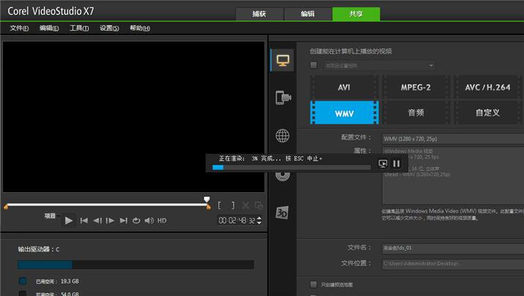The image size is (524, 296).
Task: Enable the create preview range only checkbox
Action: (x=314, y=284)
